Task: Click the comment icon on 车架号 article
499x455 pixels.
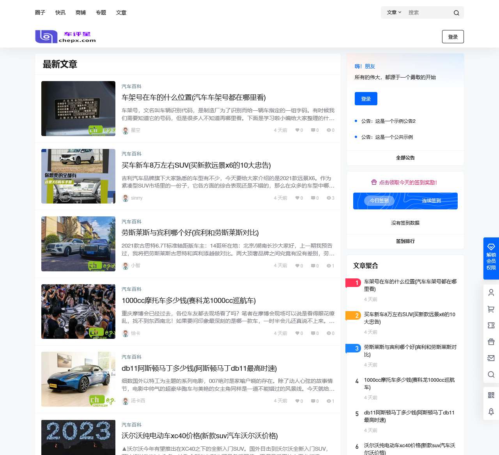Action: pyautogui.click(x=313, y=130)
